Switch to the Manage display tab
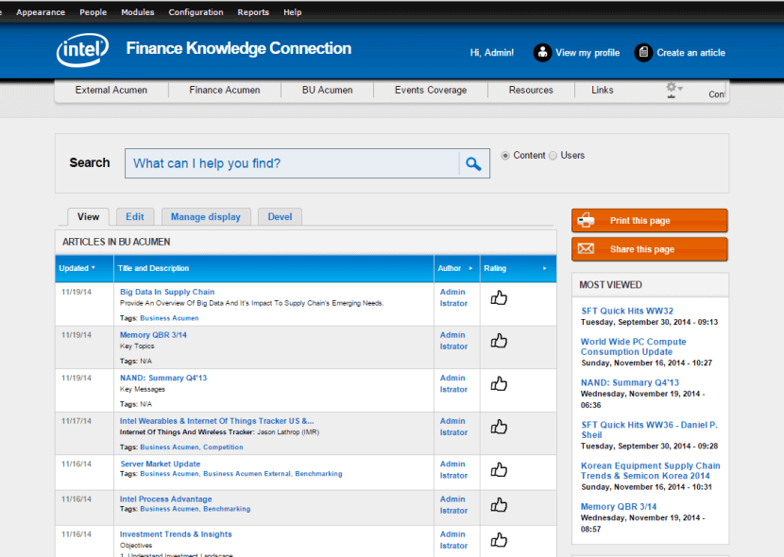The width and height of the screenshot is (784, 557). pos(206,217)
